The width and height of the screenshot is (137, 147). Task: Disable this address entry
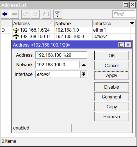pos(111,87)
